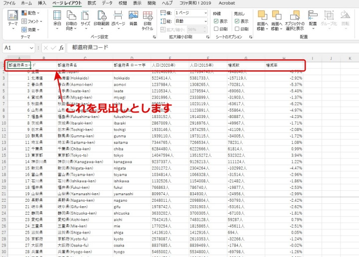Open 印刷の向き orientation menu

point(71,20)
